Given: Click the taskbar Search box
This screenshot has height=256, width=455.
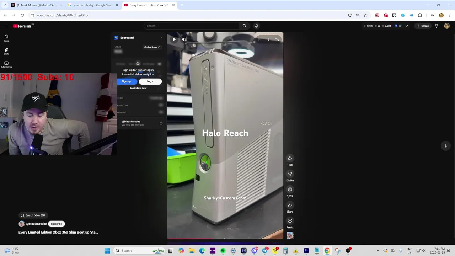Looking at the screenshot, I should (139, 251).
